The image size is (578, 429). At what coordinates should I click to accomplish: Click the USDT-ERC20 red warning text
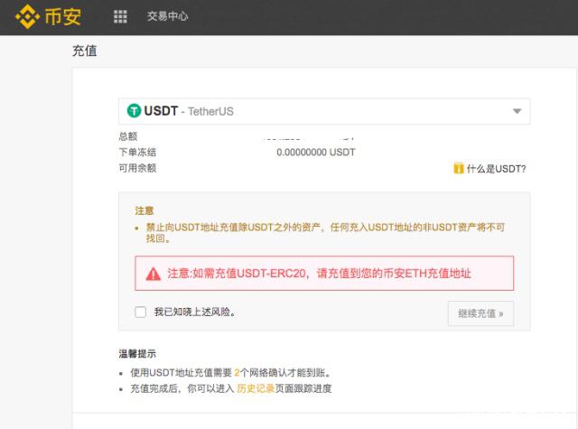[x=319, y=274]
